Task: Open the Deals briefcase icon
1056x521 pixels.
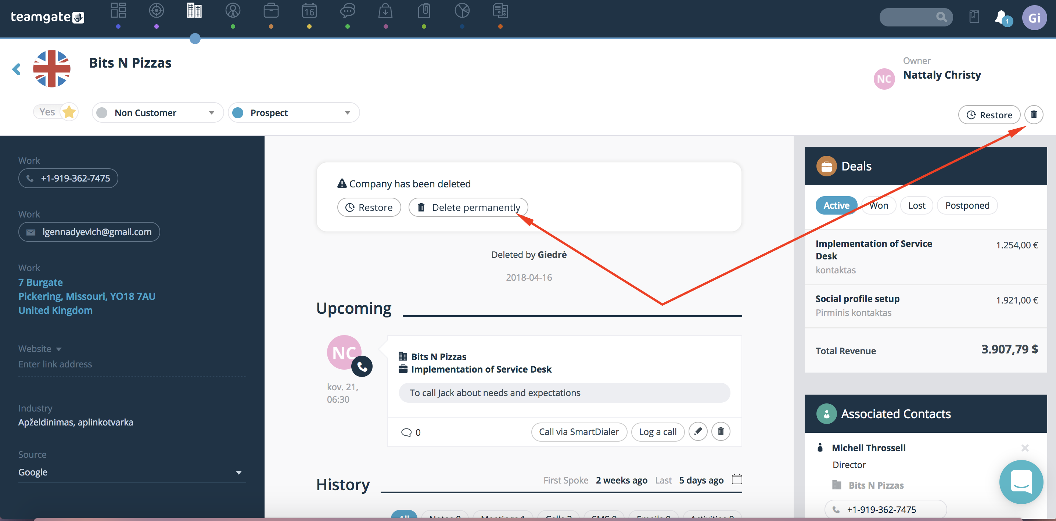Action: (271, 11)
